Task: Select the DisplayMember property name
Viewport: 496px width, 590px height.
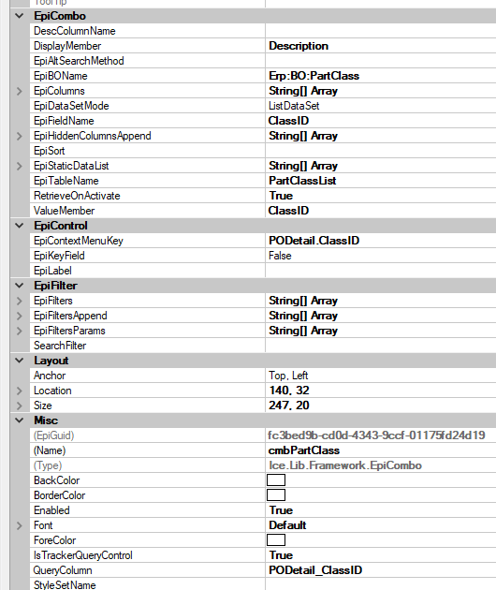Action: tap(67, 46)
